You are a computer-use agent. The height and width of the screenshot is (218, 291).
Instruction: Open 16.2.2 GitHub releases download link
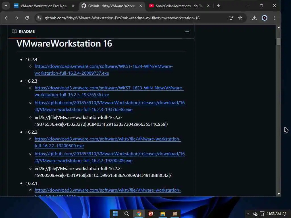(110, 157)
